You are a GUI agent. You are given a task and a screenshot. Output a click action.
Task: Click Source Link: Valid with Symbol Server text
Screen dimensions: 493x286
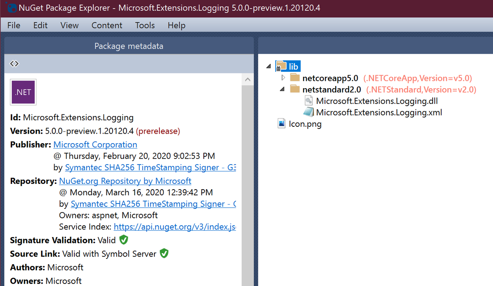(x=83, y=254)
